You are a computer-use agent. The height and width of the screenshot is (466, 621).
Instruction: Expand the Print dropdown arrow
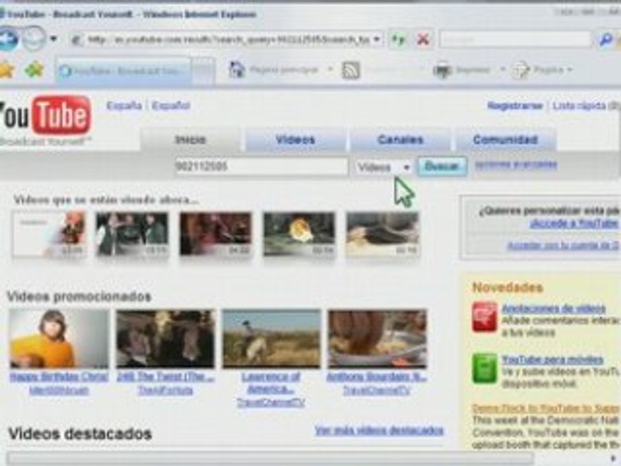503,70
